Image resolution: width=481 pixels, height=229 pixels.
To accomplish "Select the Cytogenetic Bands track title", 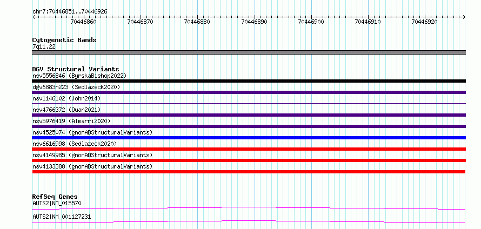I will tap(64, 40).
